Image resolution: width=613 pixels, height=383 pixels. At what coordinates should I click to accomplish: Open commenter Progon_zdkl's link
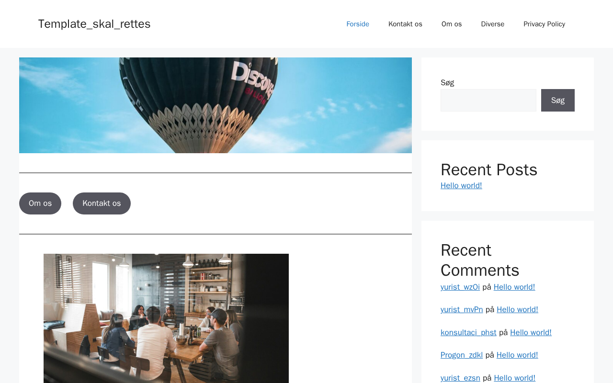point(462,355)
